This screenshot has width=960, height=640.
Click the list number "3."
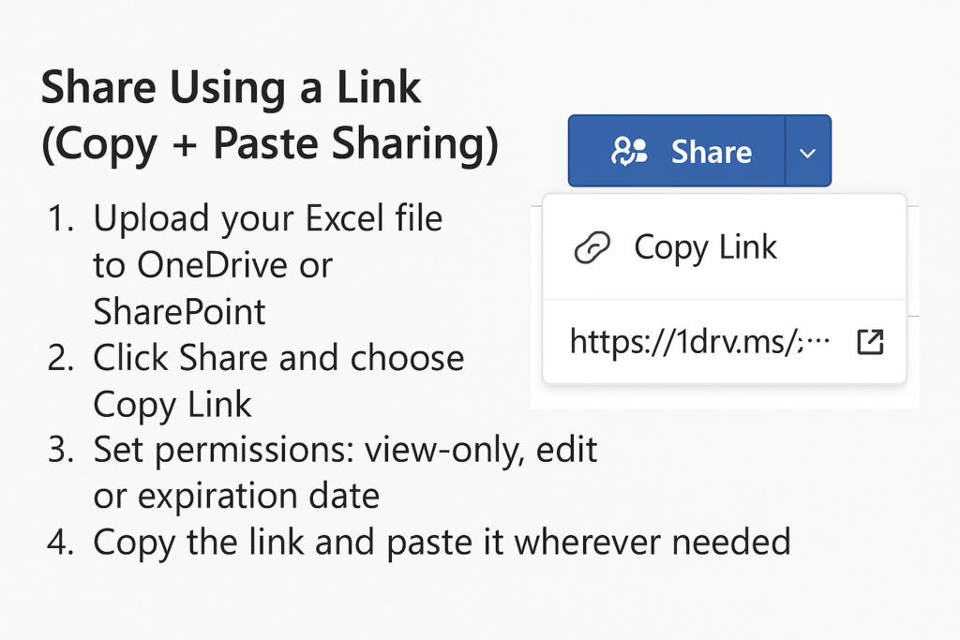tap(60, 451)
